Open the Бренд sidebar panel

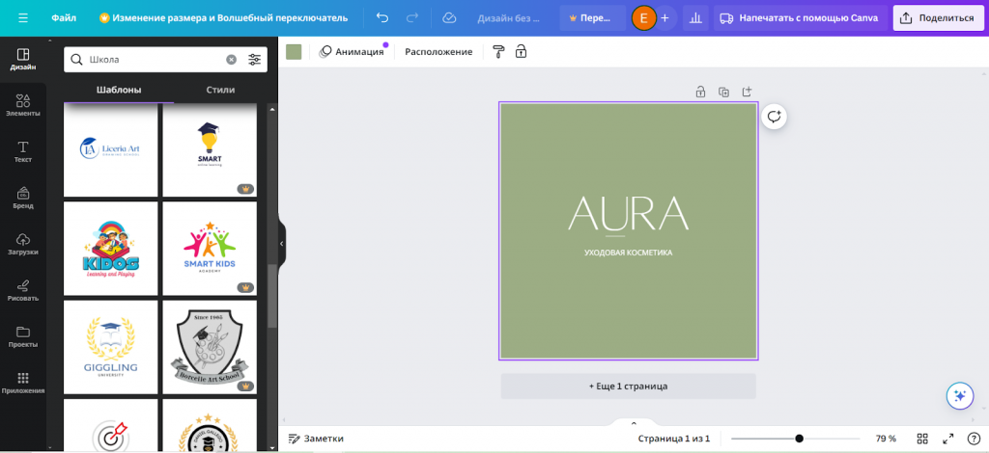pyautogui.click(x=23, y=198)
